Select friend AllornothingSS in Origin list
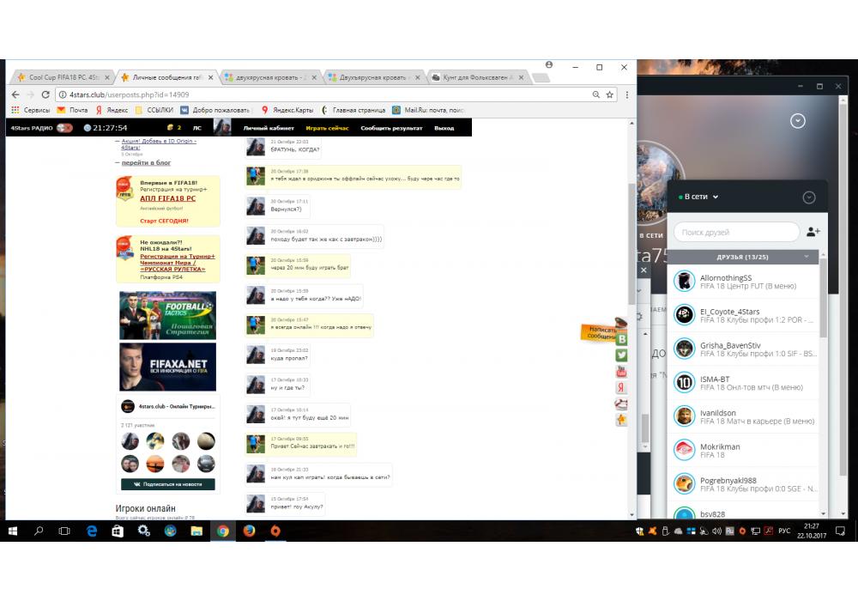The width and height of the screenshot is (858, 601). pos(742,282)
